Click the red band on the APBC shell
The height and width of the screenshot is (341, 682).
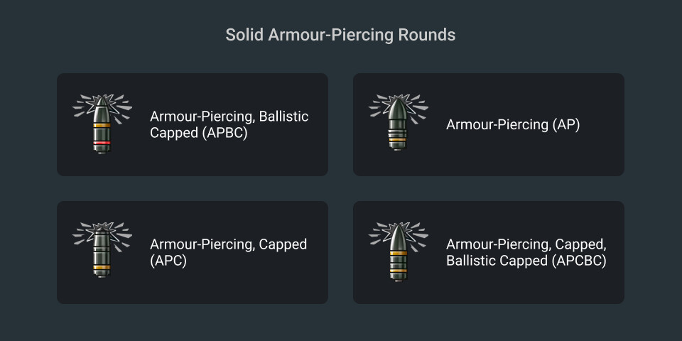(102, 144)
